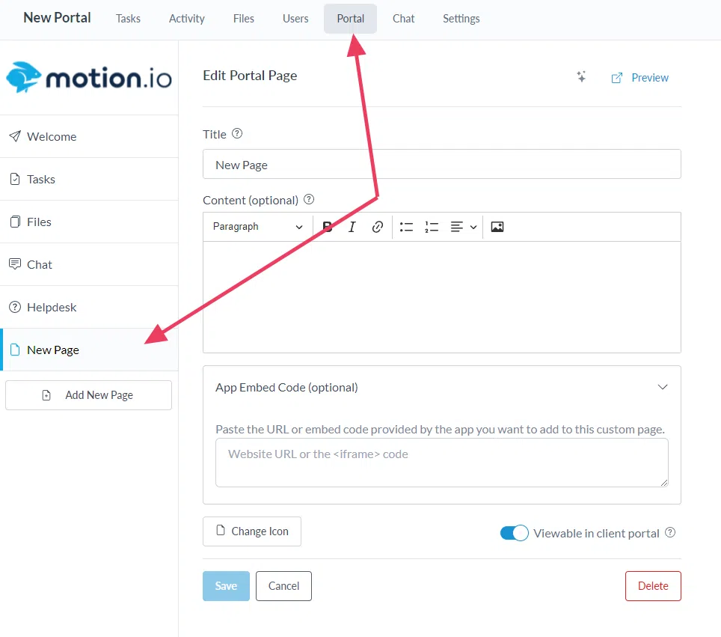Create a numbered list
The height and width of the screenshot is (637, 721).
(432, 227)
